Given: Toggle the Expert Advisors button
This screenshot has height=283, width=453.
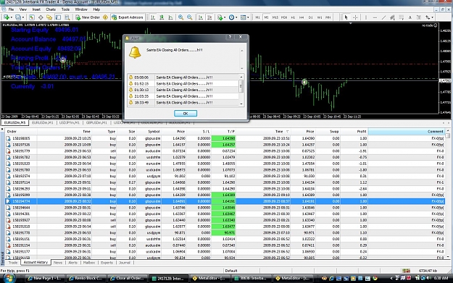Looking at the screenshot, I should point(128,17).
